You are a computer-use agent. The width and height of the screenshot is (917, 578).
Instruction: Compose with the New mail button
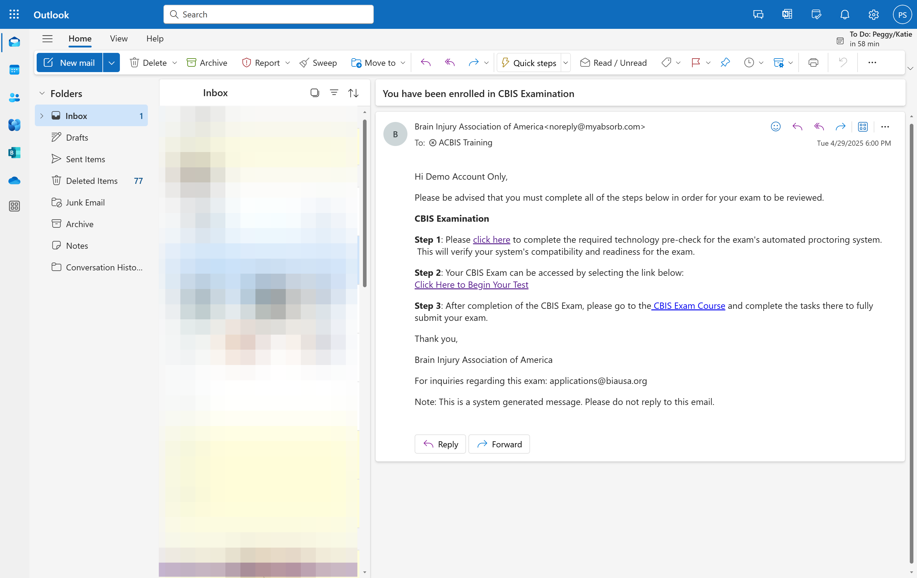coord(70,62)
